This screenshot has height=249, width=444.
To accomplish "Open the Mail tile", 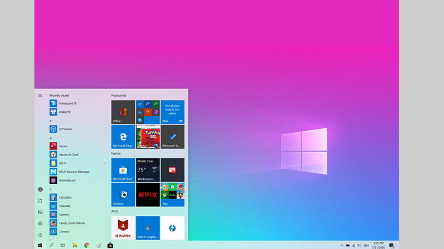I will click(173, 112).
